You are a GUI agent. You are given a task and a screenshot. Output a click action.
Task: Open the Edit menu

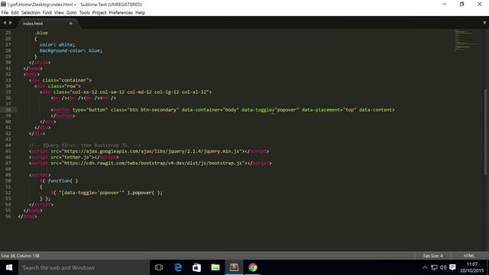pyautogui.click(x=15, y=13)
